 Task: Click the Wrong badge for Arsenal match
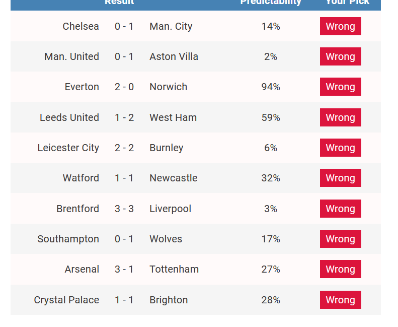(340, 269)
